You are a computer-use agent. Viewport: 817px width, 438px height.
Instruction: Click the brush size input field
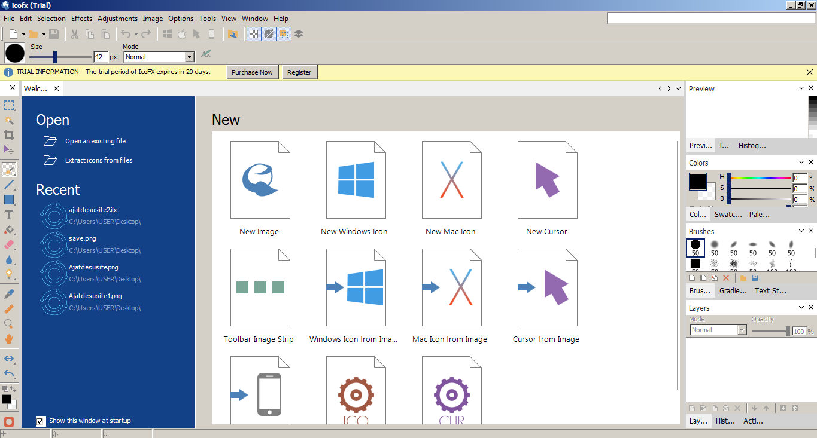(x=101, y=57)
